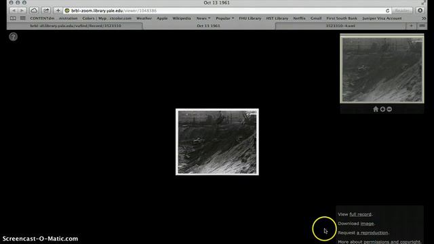Click the add bookmark plus button
The width and height of the screenshot is (434, 244).
point(58,11)
